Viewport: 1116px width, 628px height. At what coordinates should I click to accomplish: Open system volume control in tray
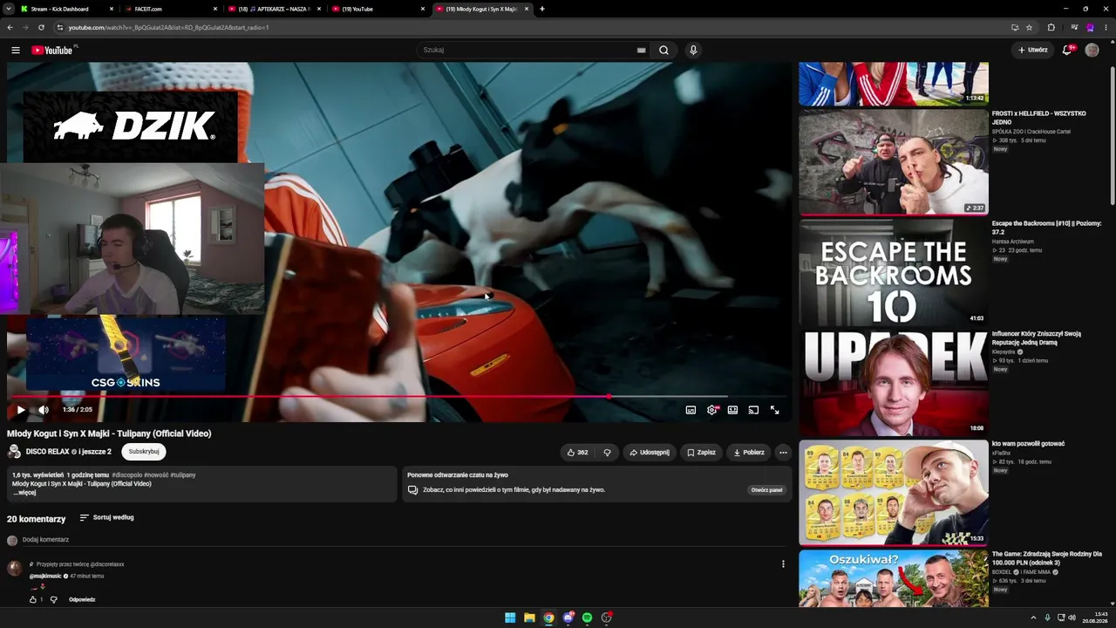(1072, 618)
